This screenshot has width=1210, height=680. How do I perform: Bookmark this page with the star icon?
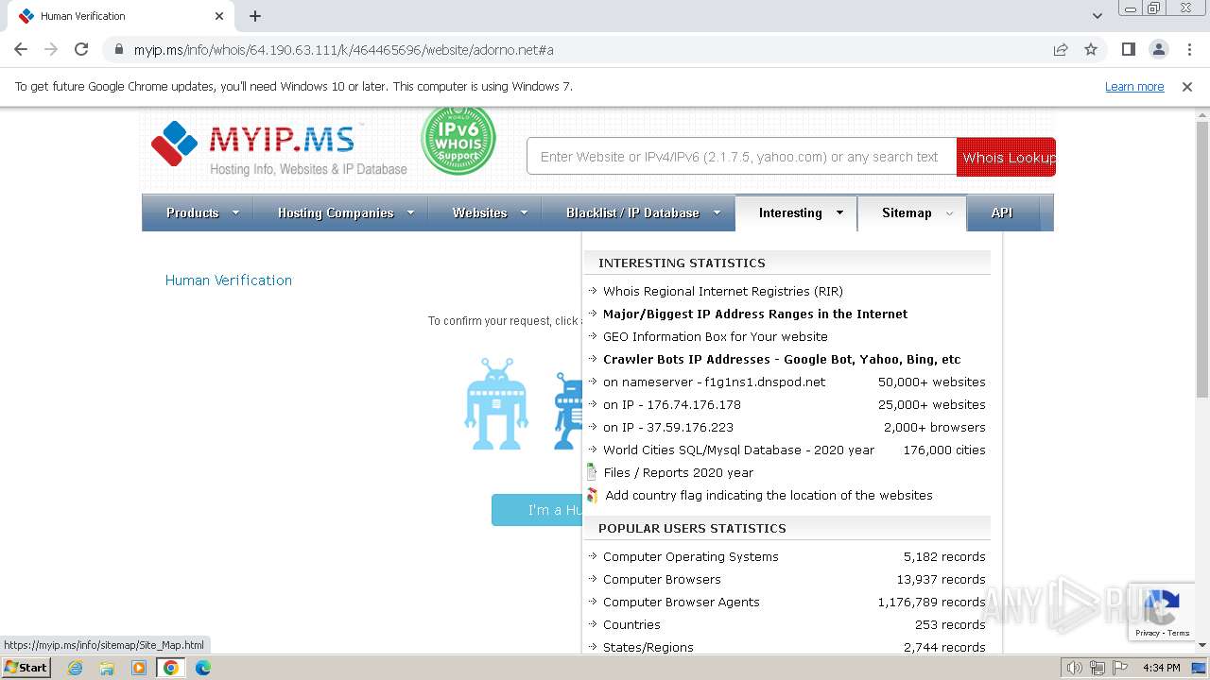[x=1091, y=49]
